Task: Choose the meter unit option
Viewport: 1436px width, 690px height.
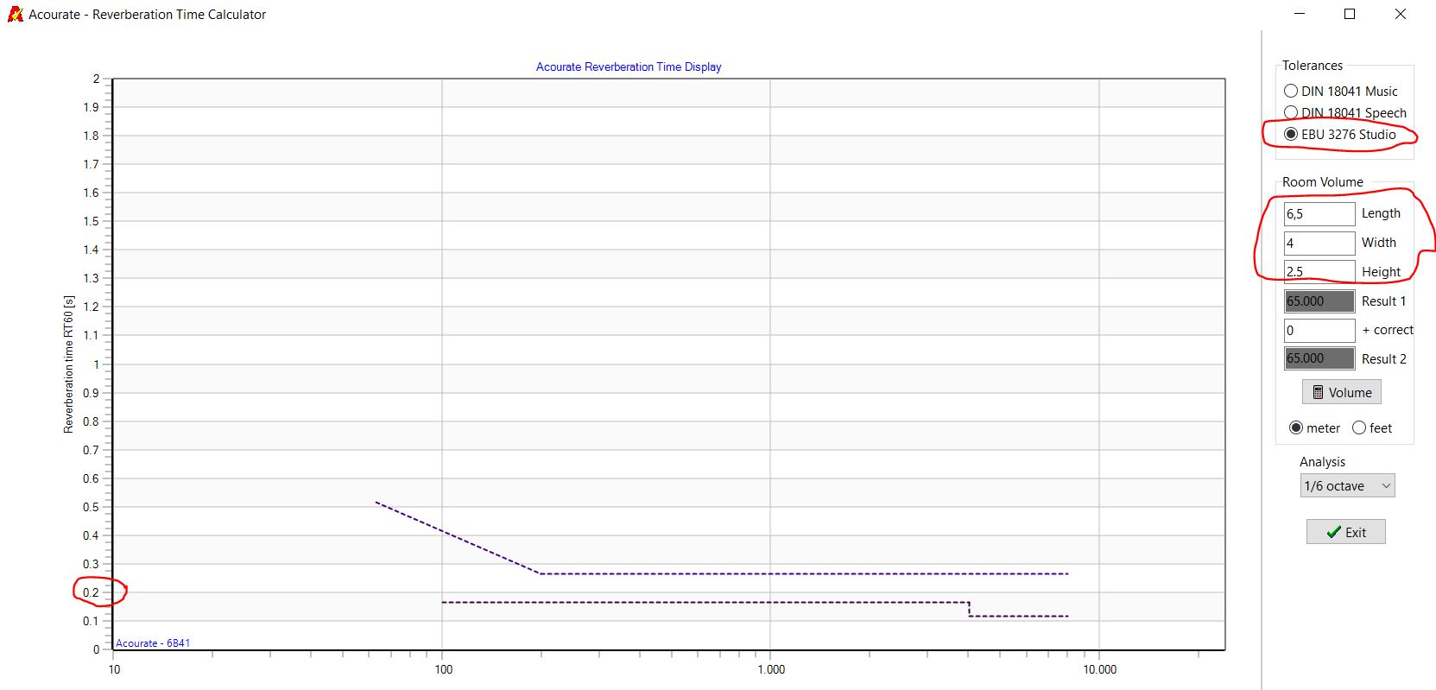Action: 1314,427
